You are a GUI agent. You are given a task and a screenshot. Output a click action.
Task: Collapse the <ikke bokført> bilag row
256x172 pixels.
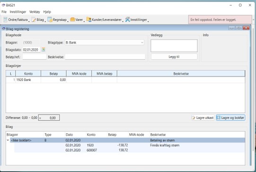tap(8, 140)
